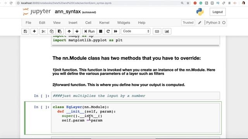Insert a cell below using plus icon
This screenshot has height=139, width=248.
coord(34,31)
